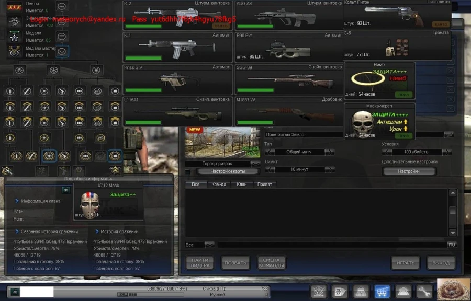Click the ПОЗВАТЬ button
471x301 pixels.
point(235,263)
